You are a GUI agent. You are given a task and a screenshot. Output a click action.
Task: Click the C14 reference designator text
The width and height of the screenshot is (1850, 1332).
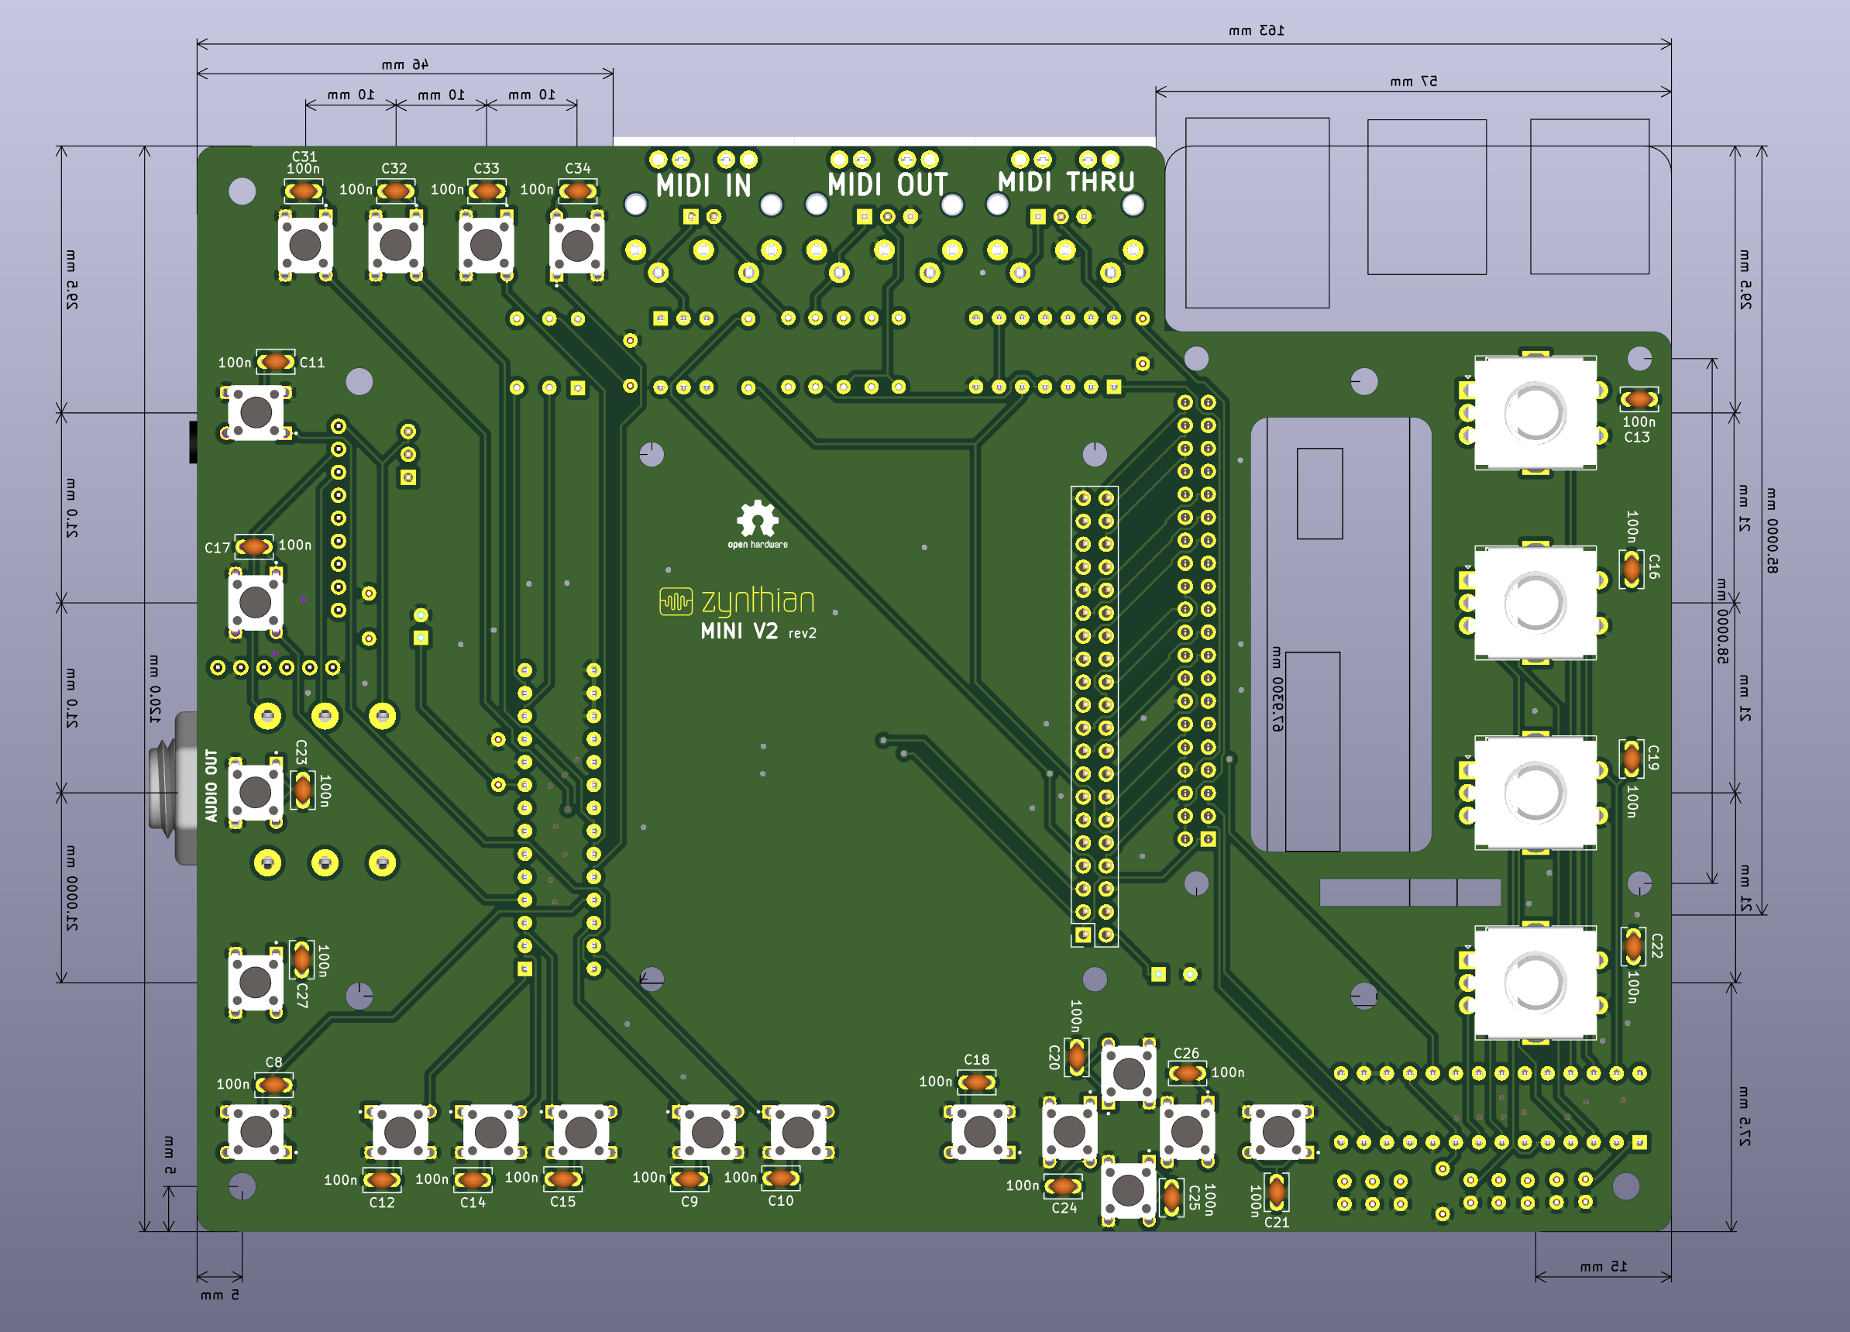[473, 1203]
